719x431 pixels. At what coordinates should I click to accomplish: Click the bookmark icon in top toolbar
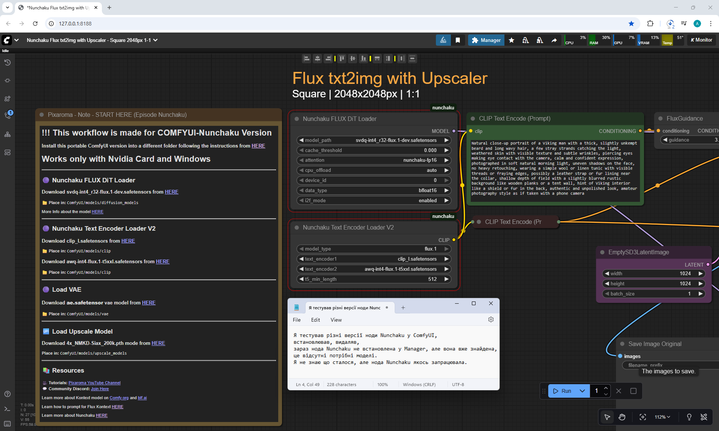point(458,40)
